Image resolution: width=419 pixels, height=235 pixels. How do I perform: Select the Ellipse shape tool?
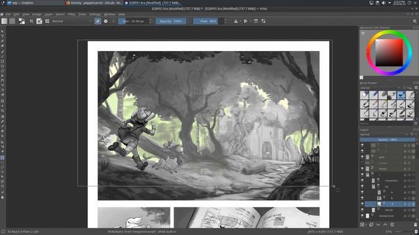(3, 67)
